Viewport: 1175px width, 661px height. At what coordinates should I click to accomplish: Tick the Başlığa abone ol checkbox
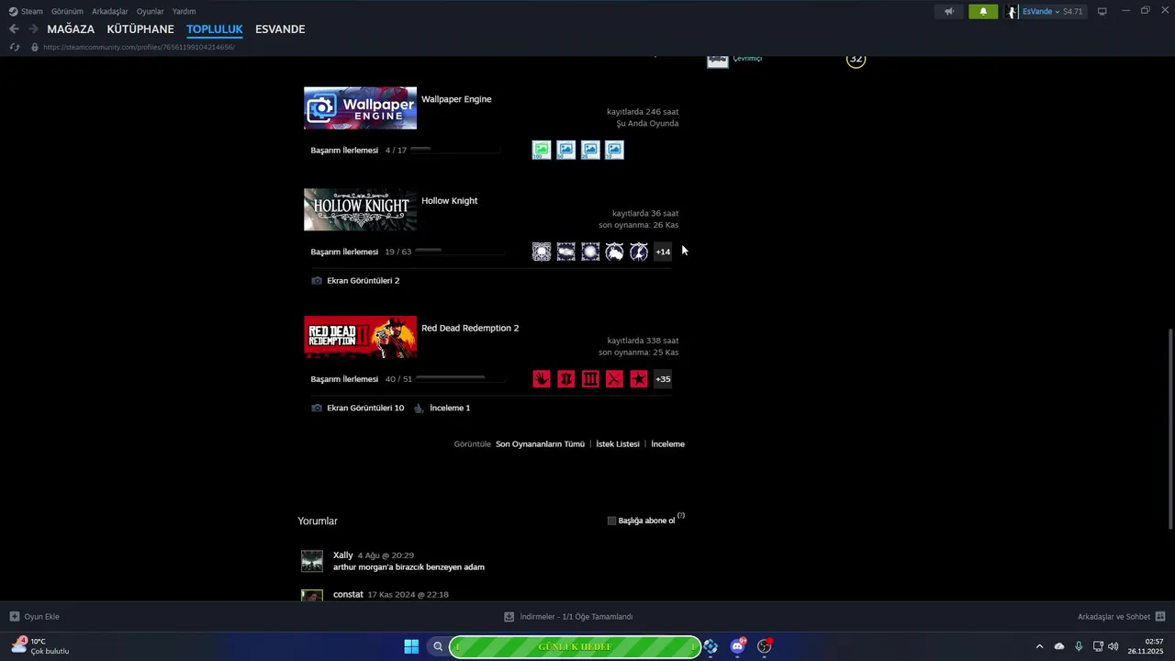[x=612, y=521]
